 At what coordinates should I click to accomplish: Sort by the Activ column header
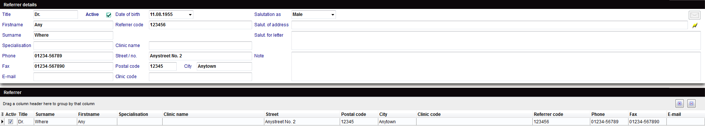pyautogui.click(x=11, y=114)
